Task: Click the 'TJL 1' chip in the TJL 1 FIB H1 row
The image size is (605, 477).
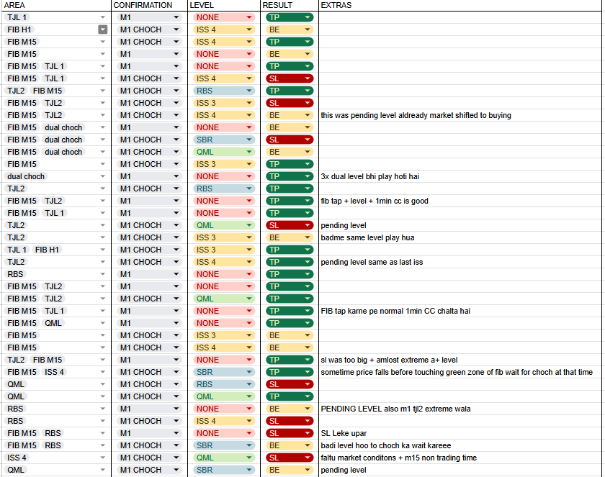Action: pyautogui.click(x=17, y=250)
